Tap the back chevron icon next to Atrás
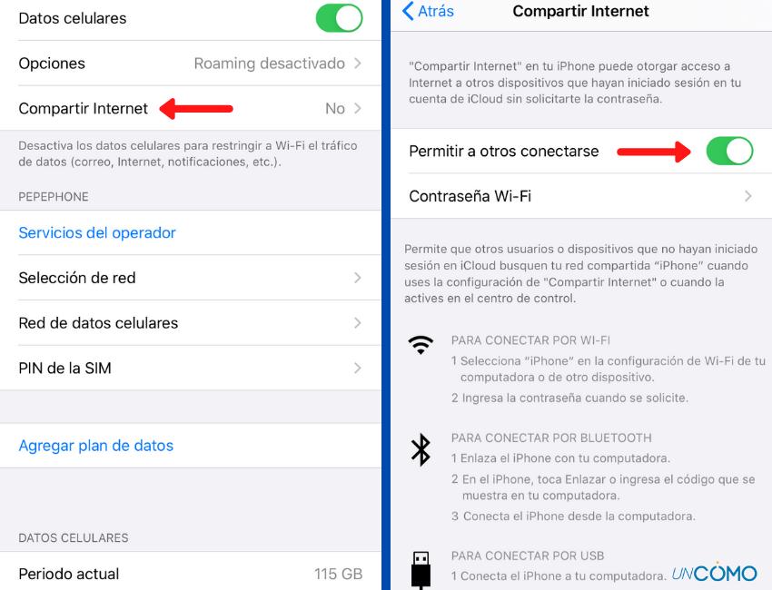The image size is (772, 590). point(408,11)
